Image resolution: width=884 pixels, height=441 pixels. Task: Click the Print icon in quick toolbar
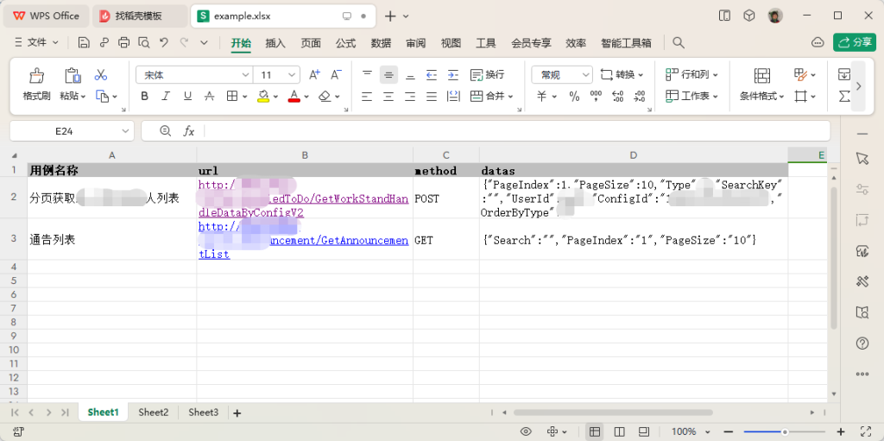pyautogui.click(x=123, y=42)
